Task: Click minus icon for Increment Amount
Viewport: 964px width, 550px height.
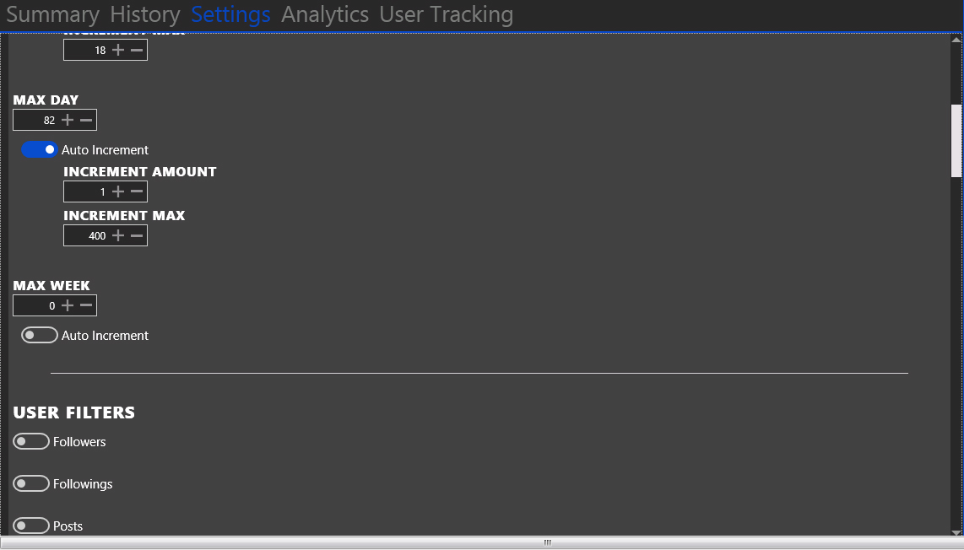Action: coord(137,191)
